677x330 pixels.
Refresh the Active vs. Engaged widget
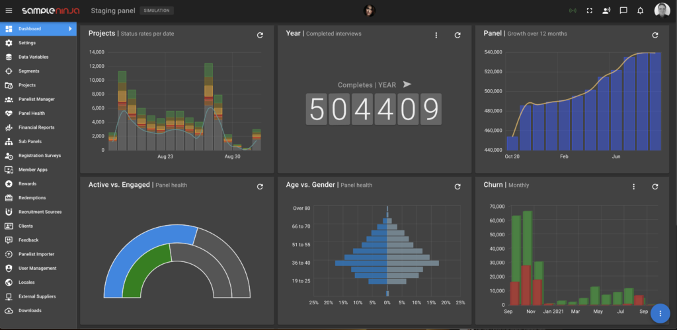[x=260, y=187]
